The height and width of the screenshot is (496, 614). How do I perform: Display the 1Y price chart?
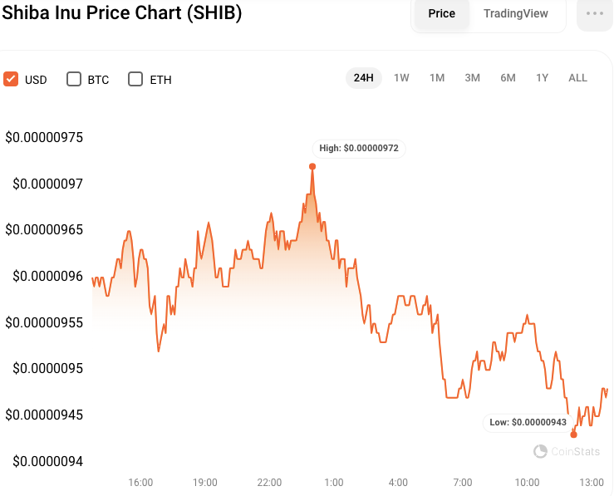(542, 78)
